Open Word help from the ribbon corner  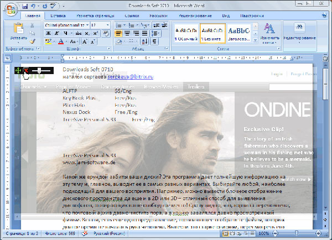[x=324, y=15]
